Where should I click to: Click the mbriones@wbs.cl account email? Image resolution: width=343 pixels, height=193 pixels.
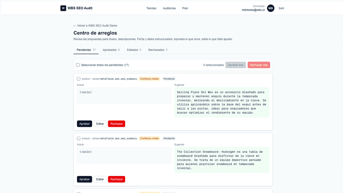[253, 10]
